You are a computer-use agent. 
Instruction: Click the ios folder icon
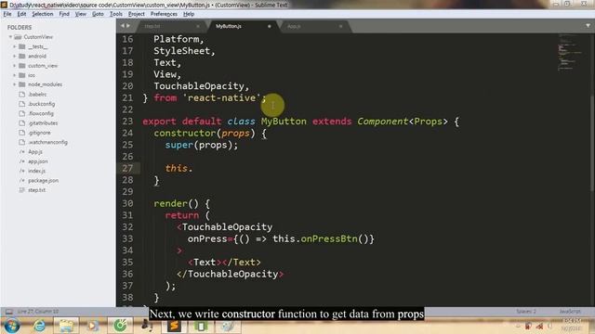(x=22, y=75)
